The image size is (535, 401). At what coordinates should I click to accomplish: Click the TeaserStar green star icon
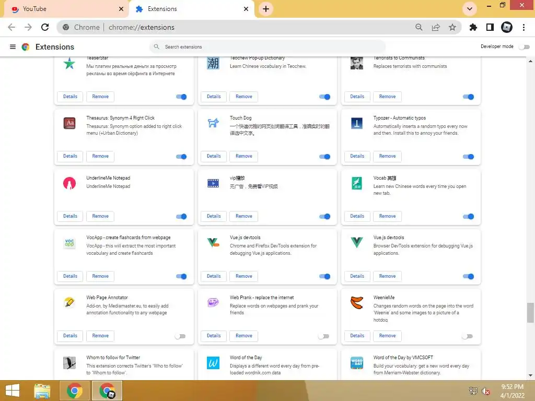click(x=69, y=63)
